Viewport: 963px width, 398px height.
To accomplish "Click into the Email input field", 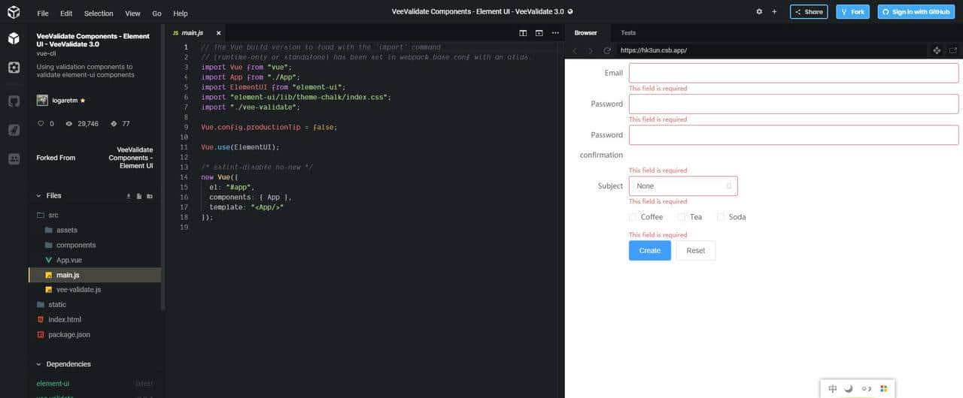I will tap(794, 73).
